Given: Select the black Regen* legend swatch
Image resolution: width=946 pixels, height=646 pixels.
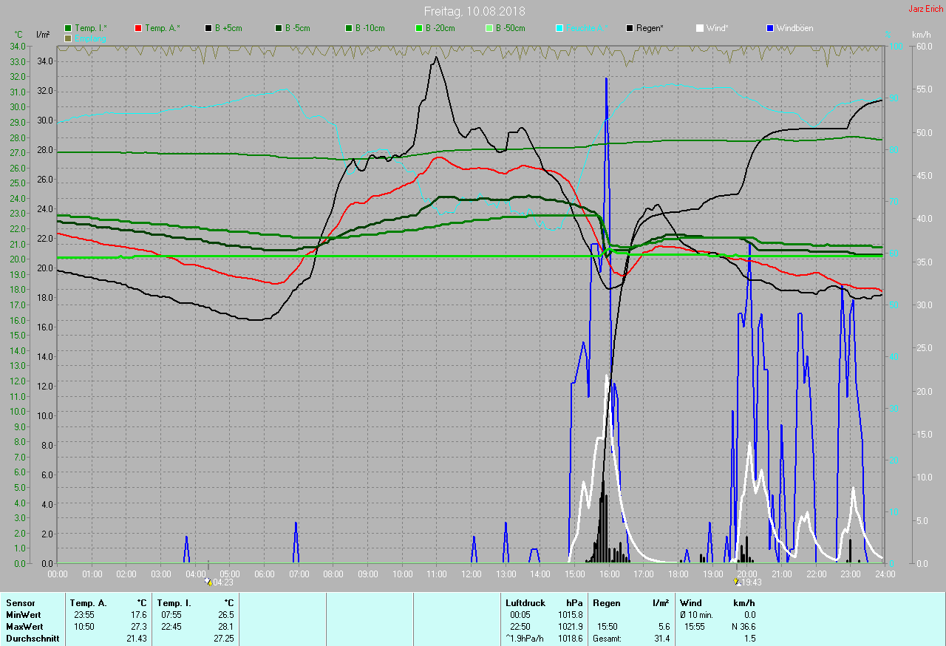Looking at the screenshot, I should pyautogui.click(x=630, y=28).
